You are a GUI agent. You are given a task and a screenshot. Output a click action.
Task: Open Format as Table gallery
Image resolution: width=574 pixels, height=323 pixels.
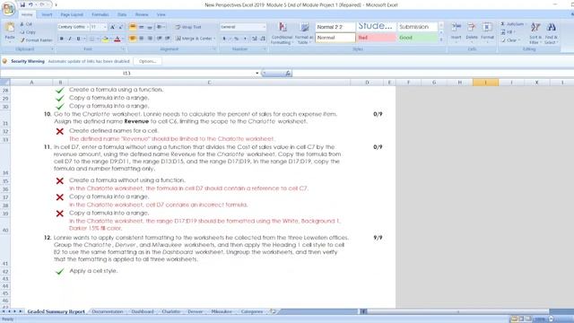tap(304, 33)
